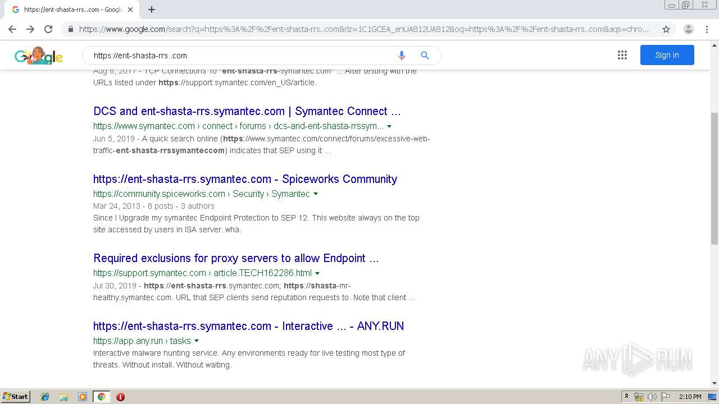The height and width of the screenshot is (404, 719).
Task: Launch Internet Explorer from the taskbar
Action: (45, 397)
